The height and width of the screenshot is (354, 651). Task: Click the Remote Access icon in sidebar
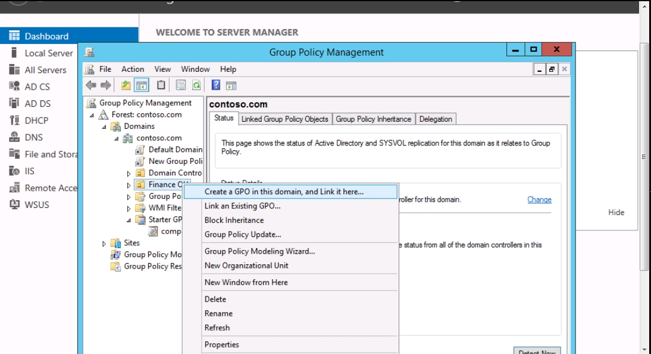[x=14, y=188]
